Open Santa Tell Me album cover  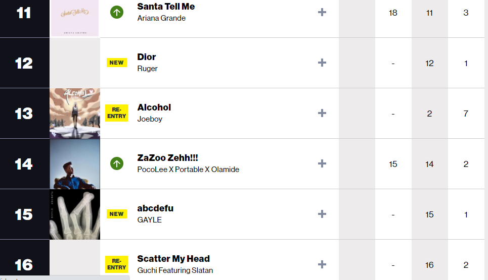coord(75,18)
